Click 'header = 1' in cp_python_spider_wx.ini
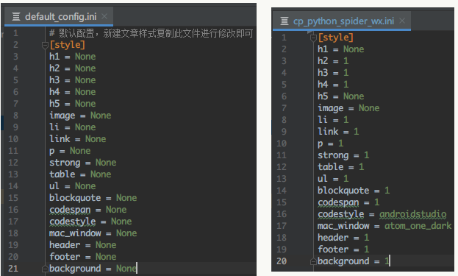Screen dimensions: 458x276 343,238
